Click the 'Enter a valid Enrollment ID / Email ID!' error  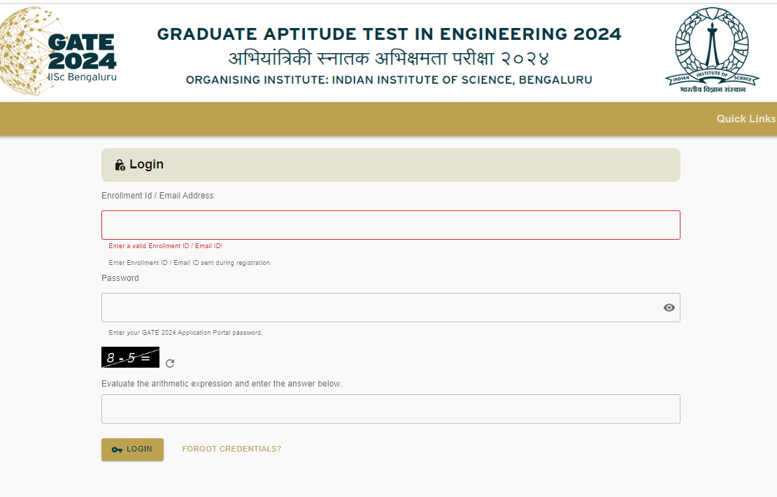point(166,246)
